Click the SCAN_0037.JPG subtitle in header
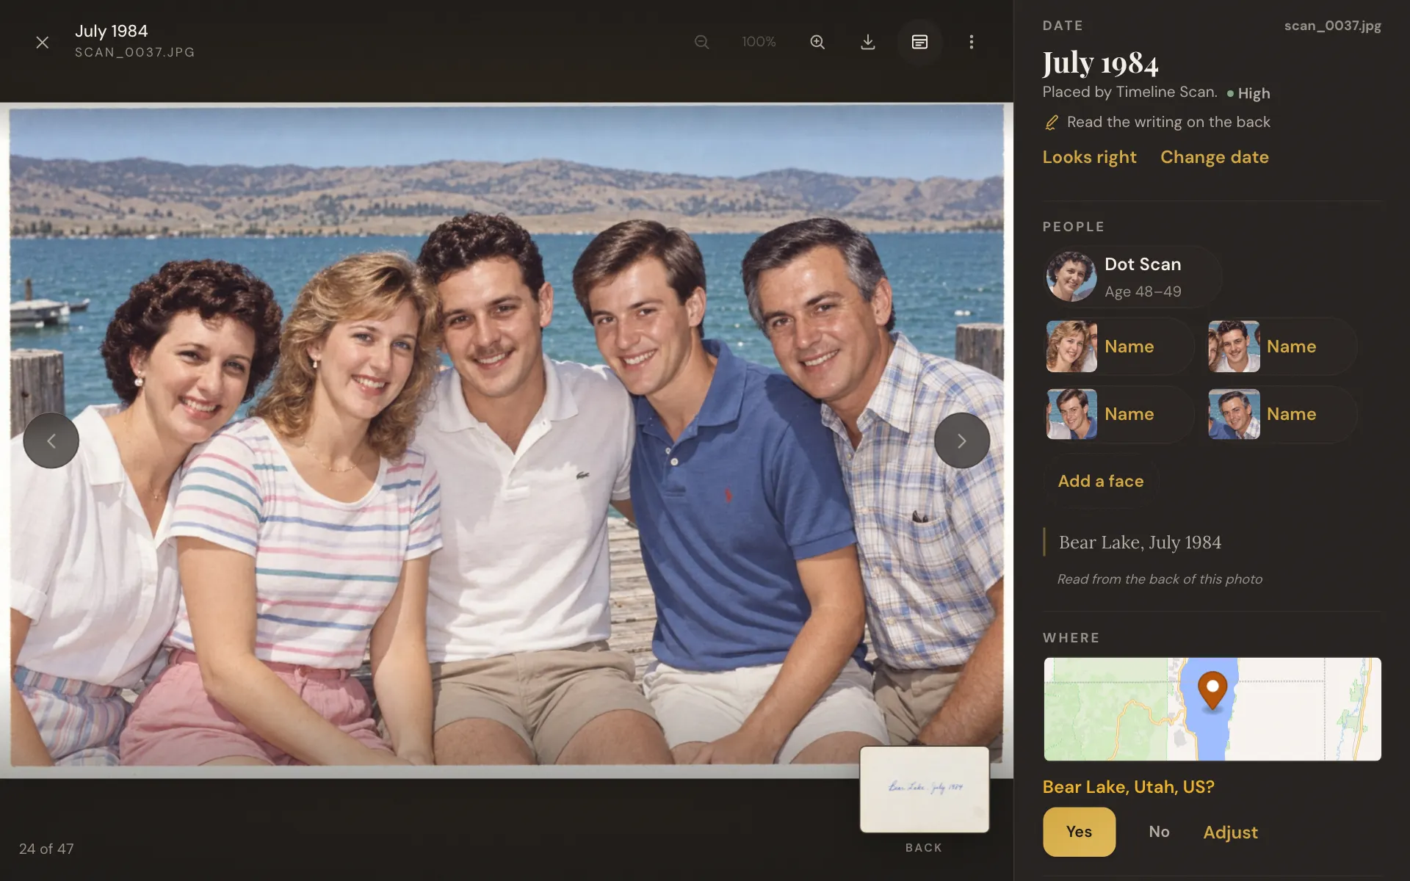 [135, 52]
